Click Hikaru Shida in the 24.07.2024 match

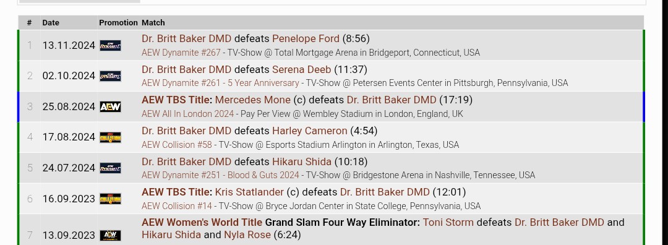coord(302,161)
